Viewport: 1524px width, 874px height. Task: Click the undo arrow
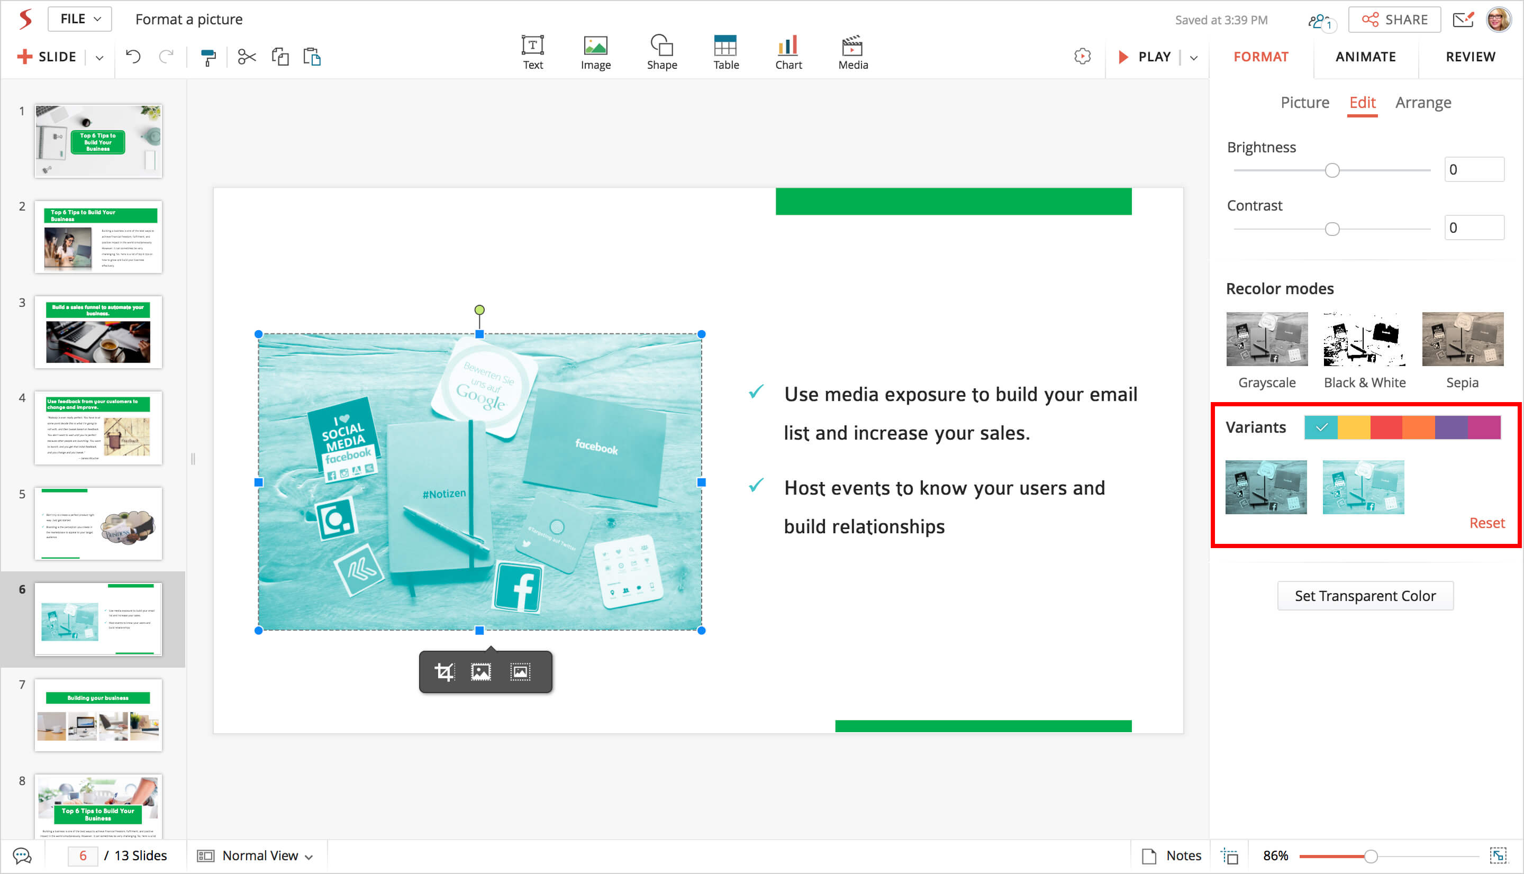pyautogui.click(x=133, y=57)
